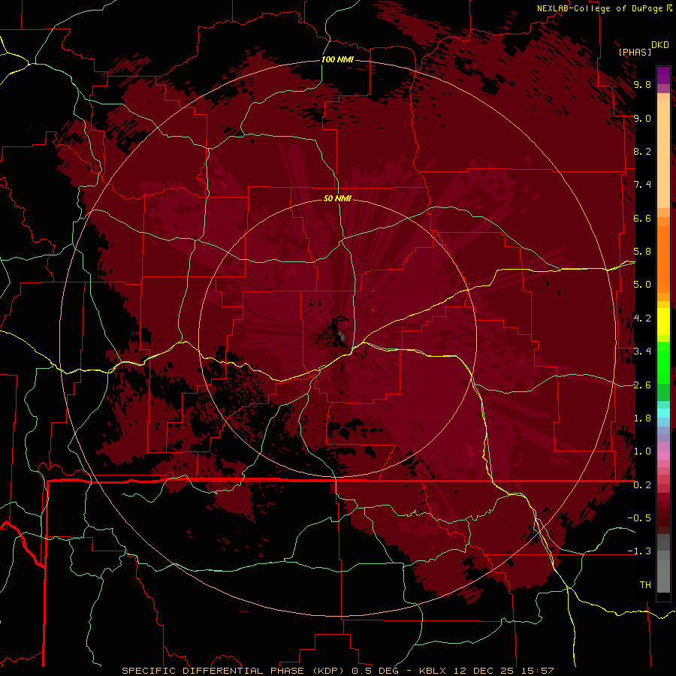Image resolution: width=676 pixels, height=676 pixels.
Task: Select the [PHAS] legend label
Action: tap(635, 52)
